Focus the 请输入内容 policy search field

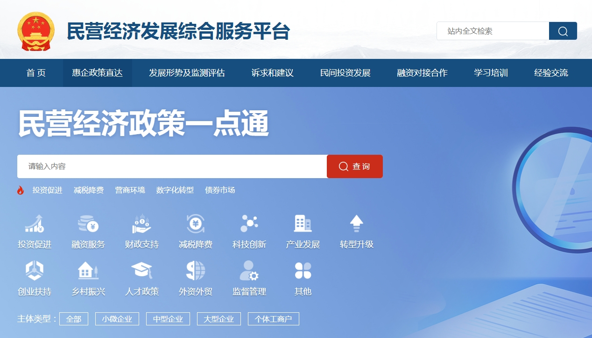[172, 166]
